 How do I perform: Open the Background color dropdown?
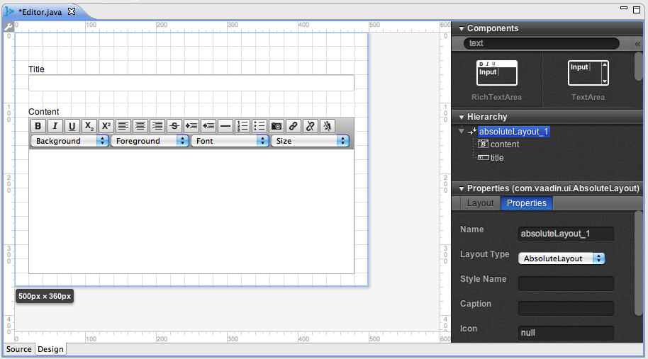click(x=69, y=141)
